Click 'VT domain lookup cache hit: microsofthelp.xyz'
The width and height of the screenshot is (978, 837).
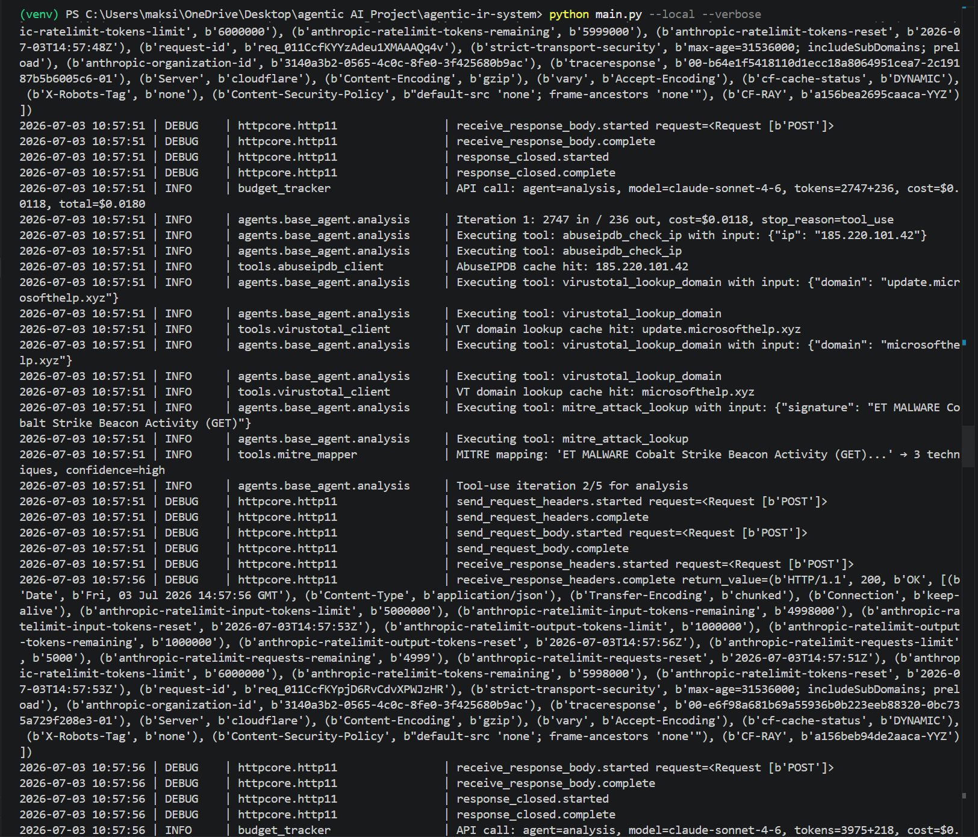coord(605,392)
